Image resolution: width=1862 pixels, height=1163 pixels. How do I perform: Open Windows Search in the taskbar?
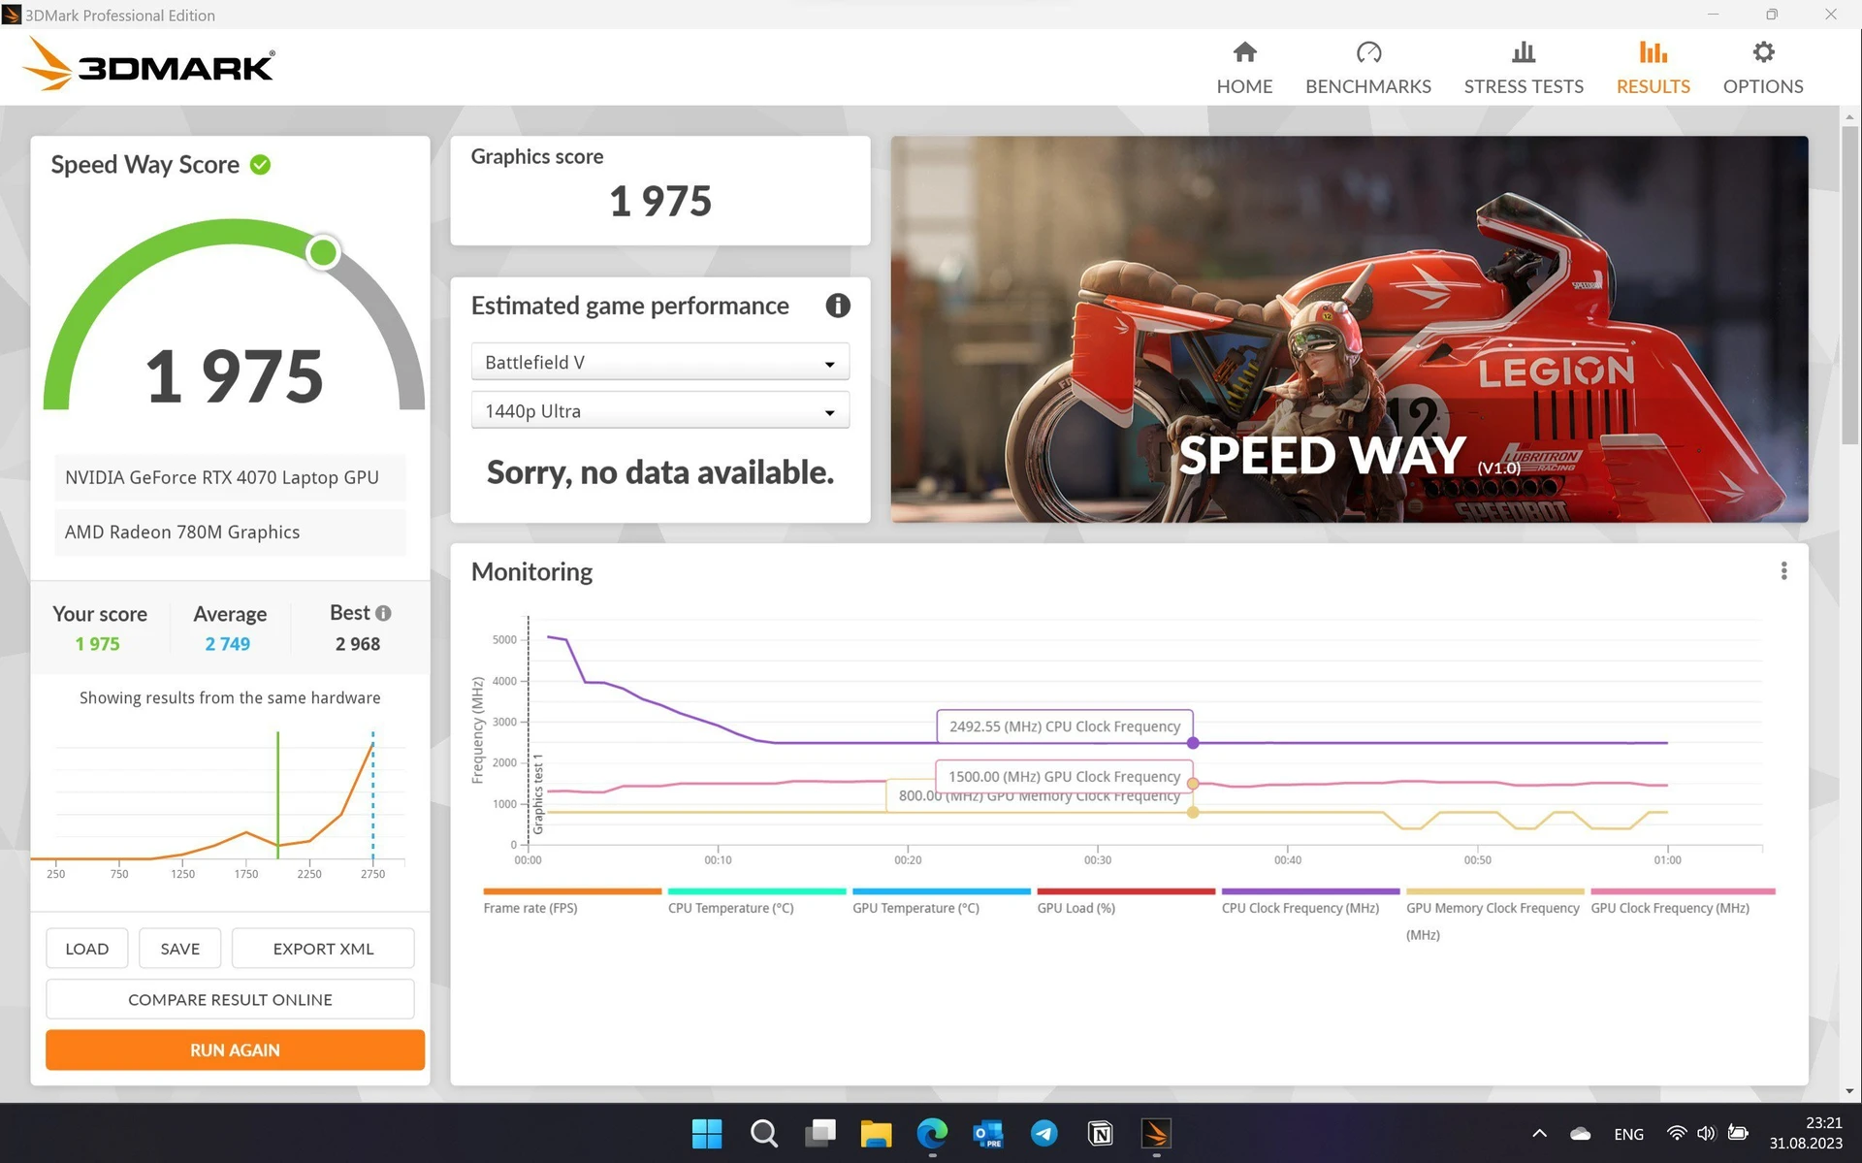(764, 1133)
